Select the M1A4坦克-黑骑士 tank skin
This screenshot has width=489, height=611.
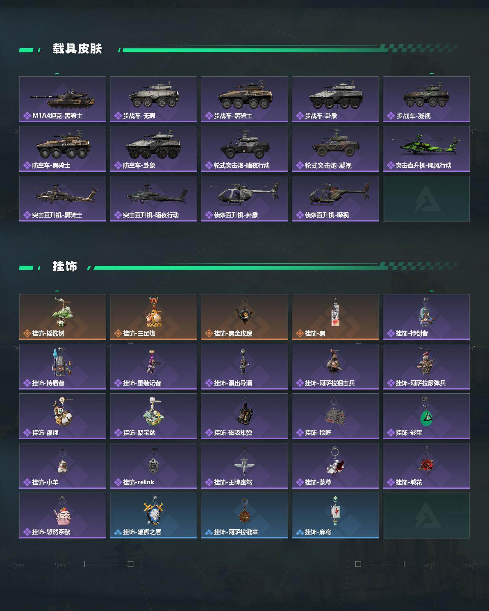(63, 99)
